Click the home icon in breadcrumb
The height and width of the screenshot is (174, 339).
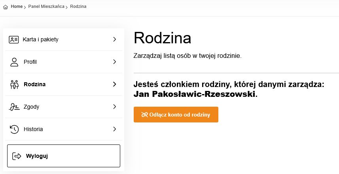pos(6,7)
